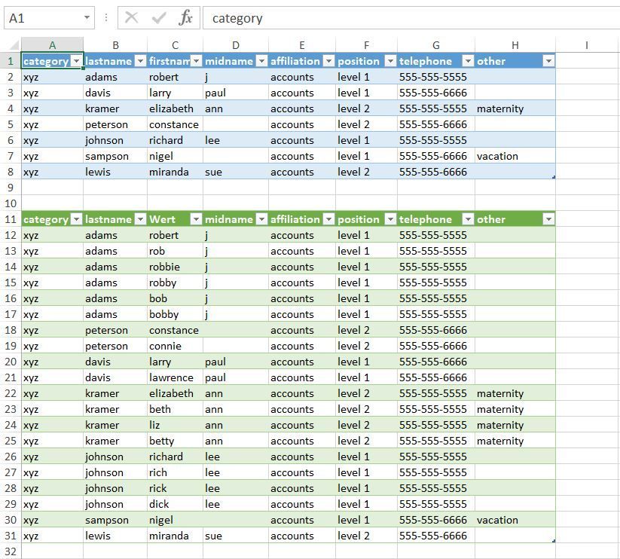620x559 pixels.
Task: Click 'davis' cell in row 20
Action: [x=115, y=362]
